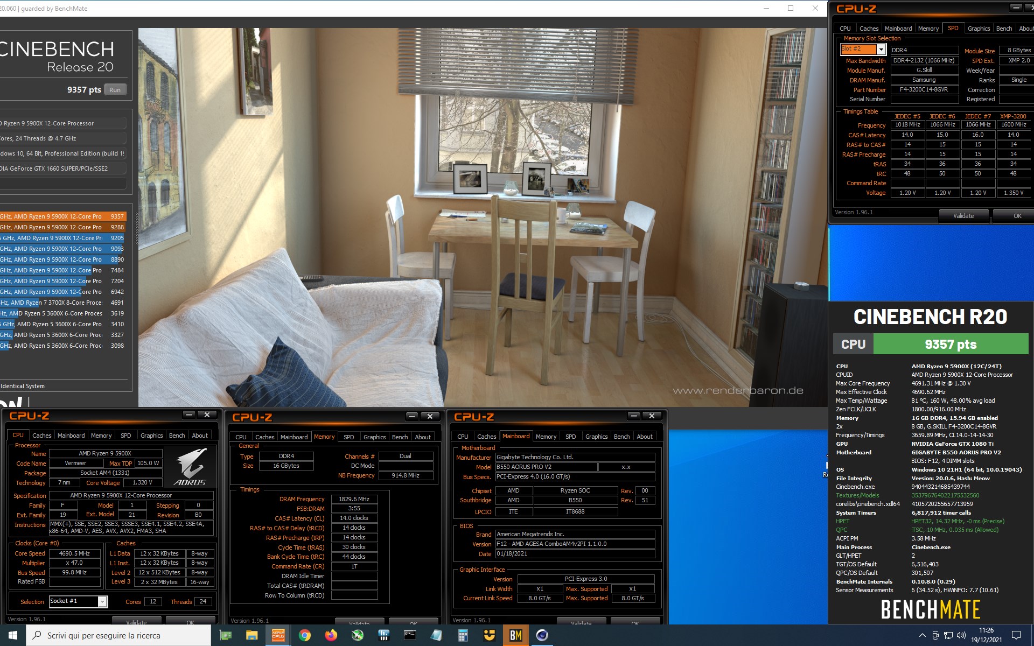The height and width of the screenshot is (646, 1034).
Task: Click the Identical System legend label
Action: coord(23,386)
